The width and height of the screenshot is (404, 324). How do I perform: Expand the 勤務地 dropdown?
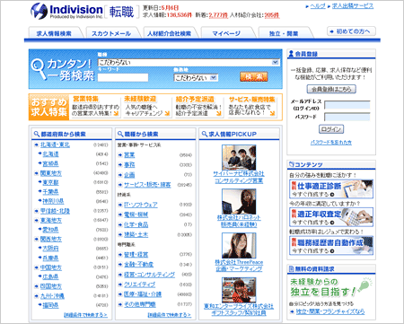tap(196, 78)
